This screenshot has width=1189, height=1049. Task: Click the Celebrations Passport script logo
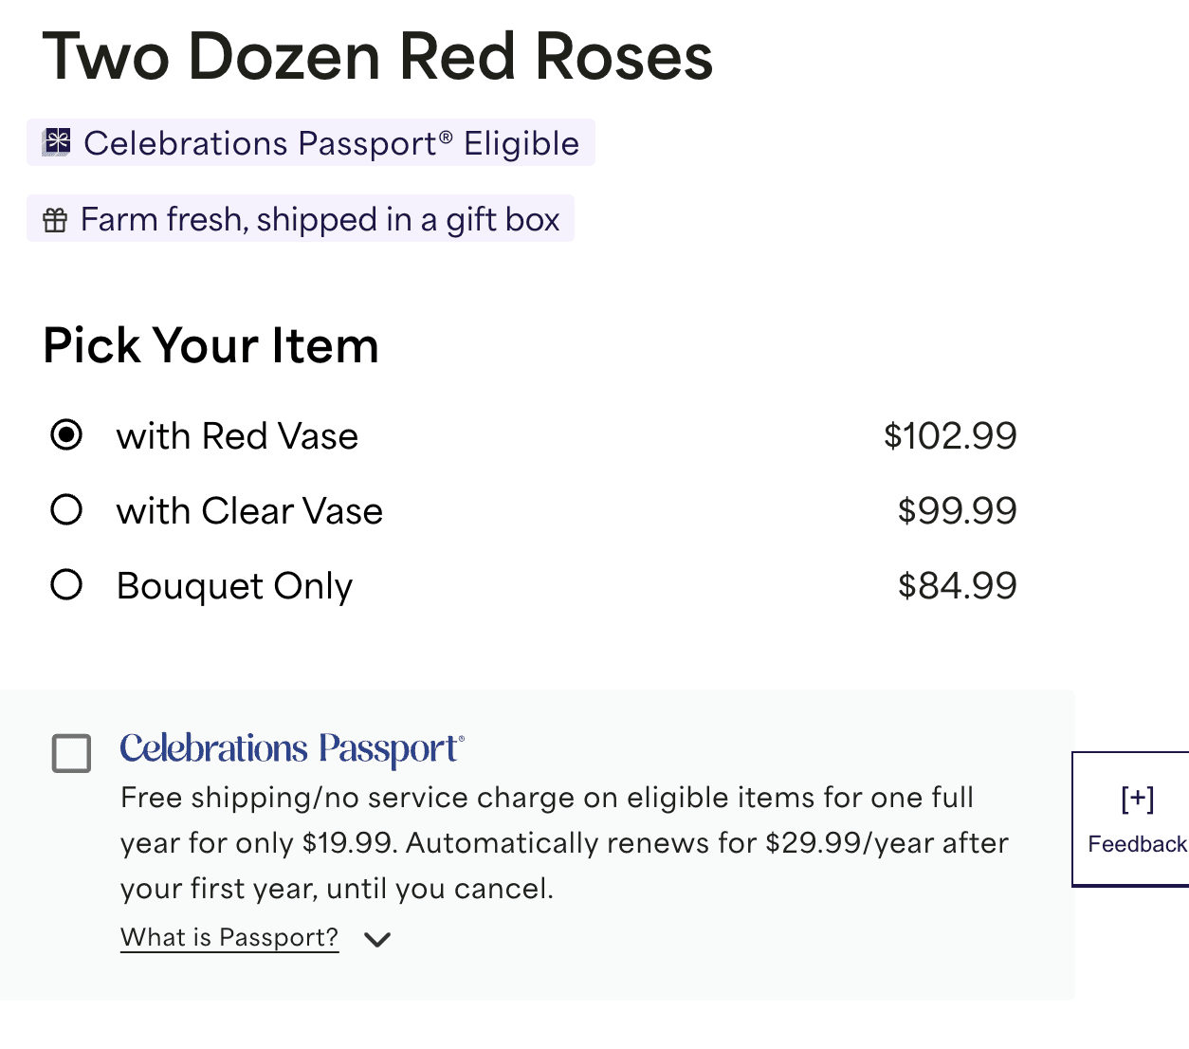pos(292,748)
